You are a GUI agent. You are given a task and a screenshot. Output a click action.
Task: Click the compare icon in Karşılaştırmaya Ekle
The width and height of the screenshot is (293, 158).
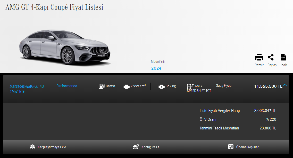[32, 147]
